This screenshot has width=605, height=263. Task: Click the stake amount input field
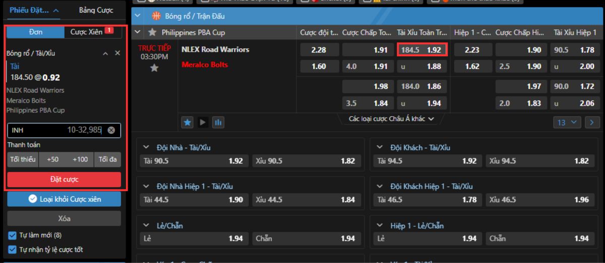click(x=55, y=130)
